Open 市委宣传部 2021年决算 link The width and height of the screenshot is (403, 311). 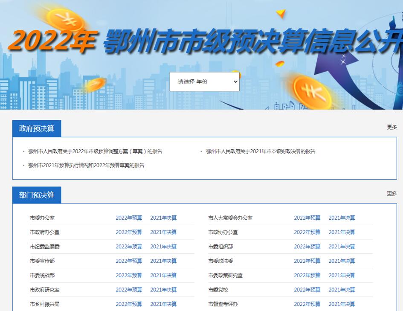pyautogui.click(x=163, y=261)
